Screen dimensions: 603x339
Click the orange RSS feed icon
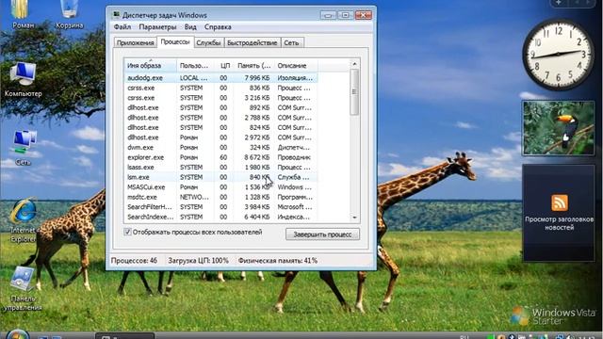[x=560, y=203]
